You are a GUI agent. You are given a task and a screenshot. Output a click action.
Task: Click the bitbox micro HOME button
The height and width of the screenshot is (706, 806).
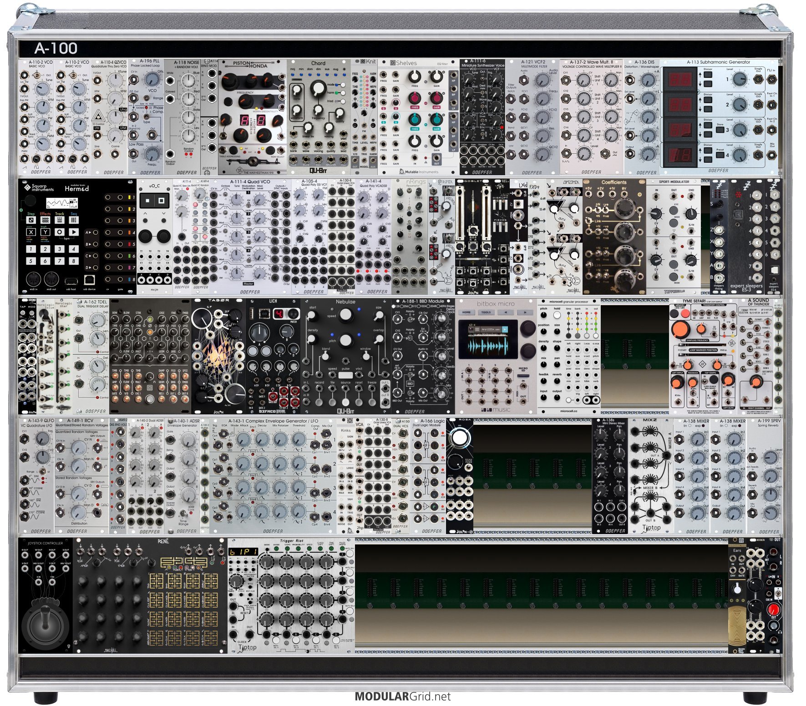(466, 313)
